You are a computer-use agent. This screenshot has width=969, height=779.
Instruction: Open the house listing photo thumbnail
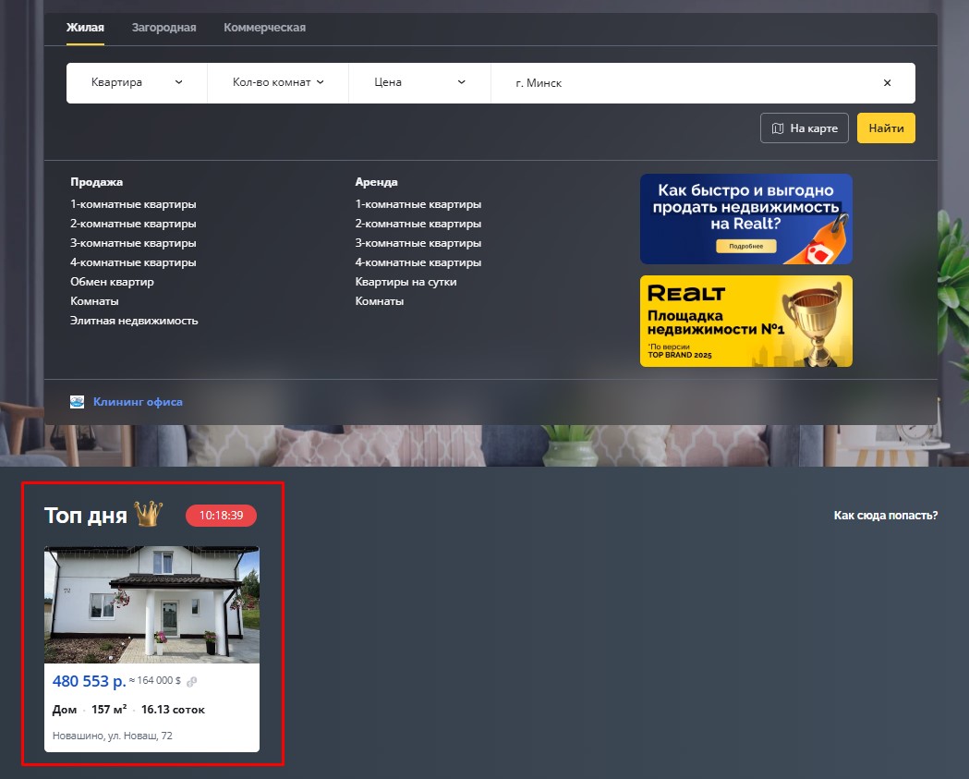151,604
